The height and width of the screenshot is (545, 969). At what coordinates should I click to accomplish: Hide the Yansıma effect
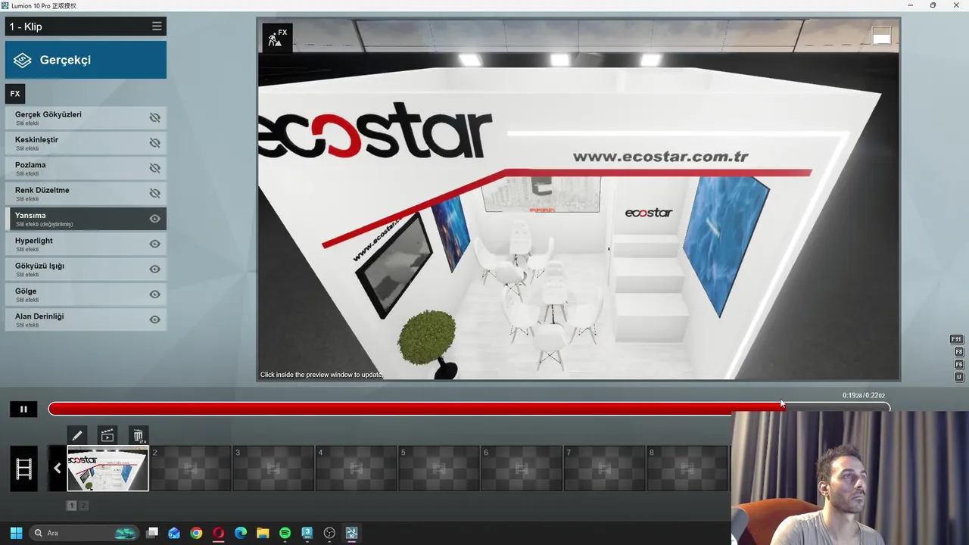(x=154, y=219)
